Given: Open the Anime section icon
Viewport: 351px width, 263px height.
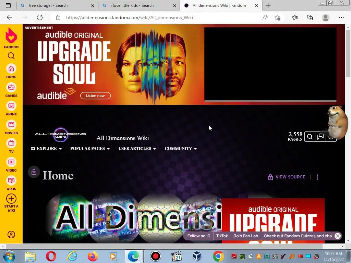Looking at the screenshot, I should coord(11,106).
